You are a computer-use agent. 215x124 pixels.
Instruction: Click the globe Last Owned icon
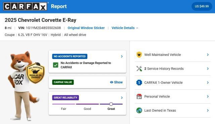point(139,111)
